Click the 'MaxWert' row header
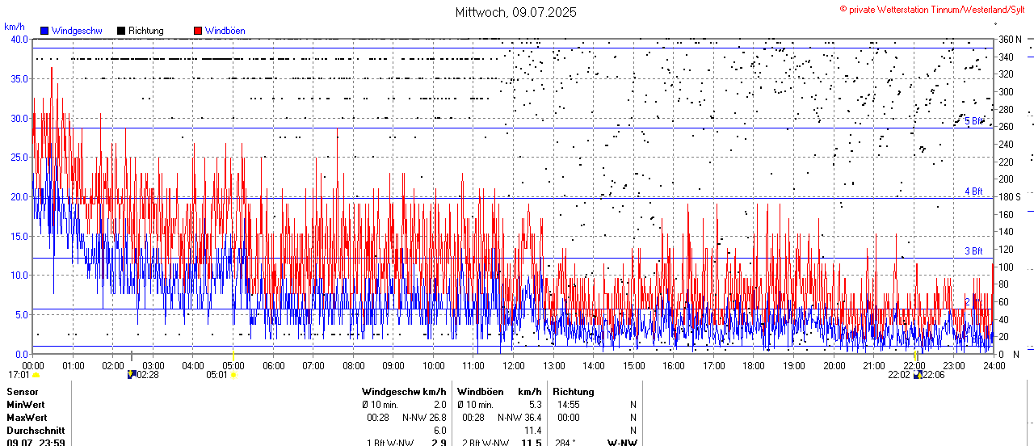 click(x=26, y=418)
